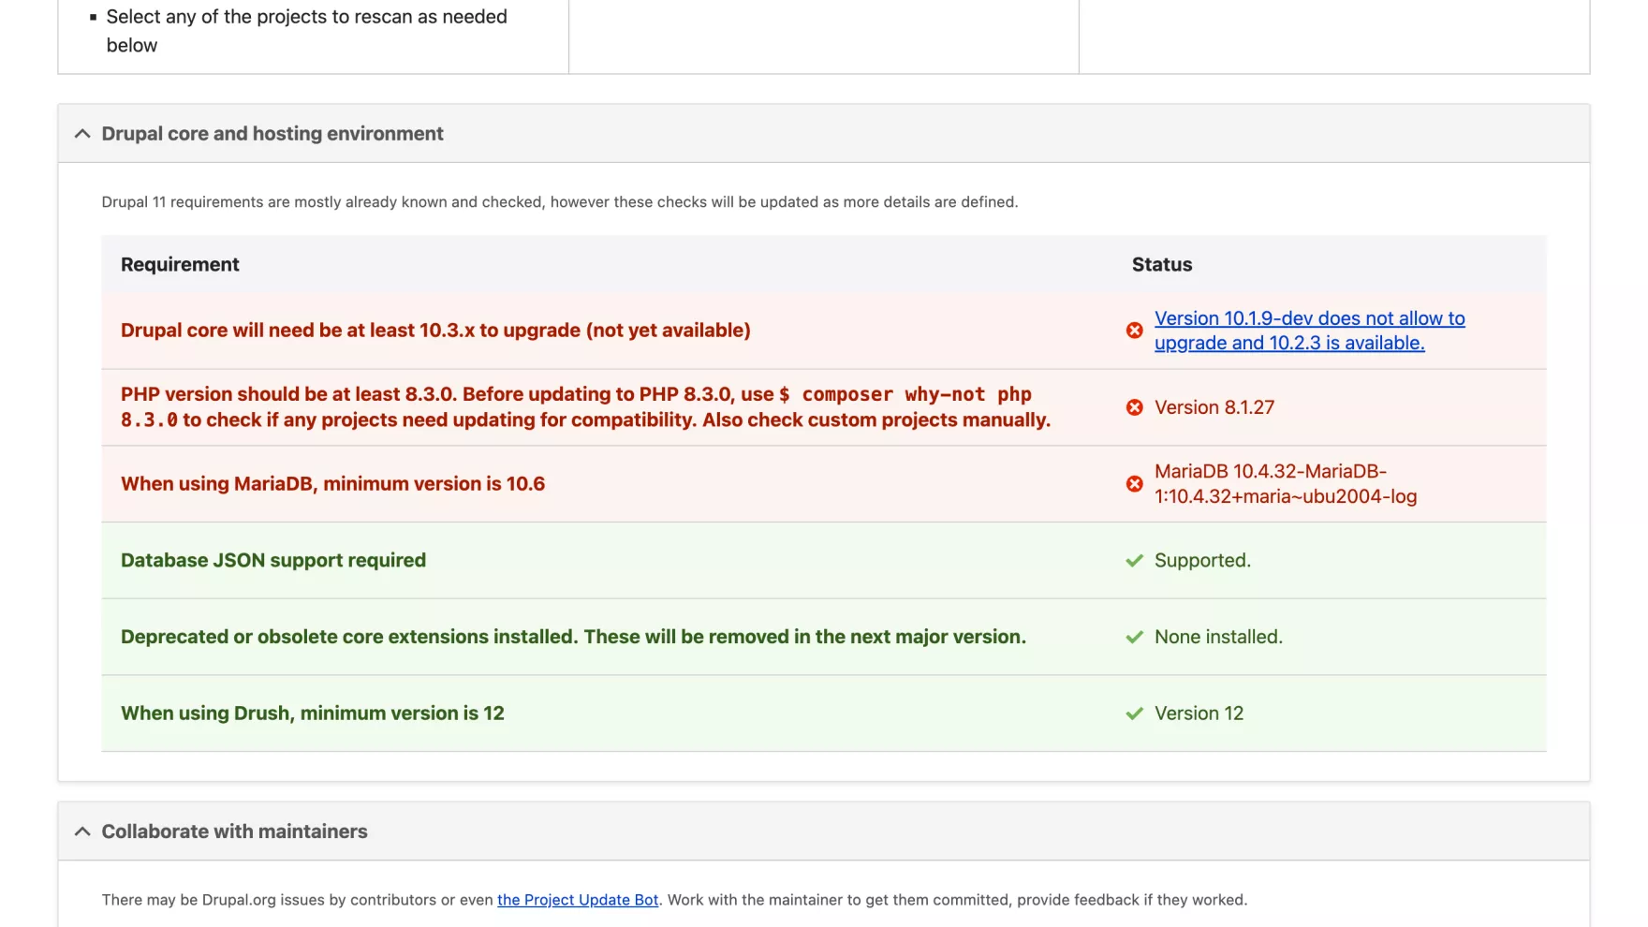Click the checkmark icon next to Supported
This screenshot has width=1648, height=927.
1134,561
